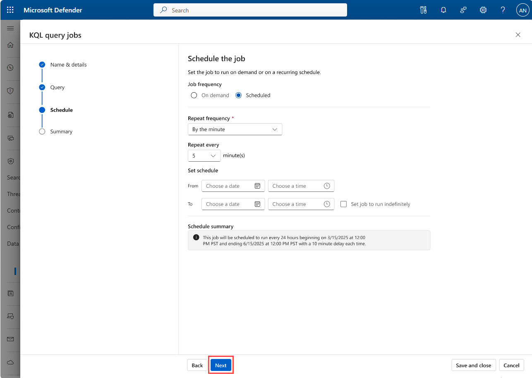The height and width of the screenshot is (378, 532).
Task: Click the Home icon in sidebar
Action: [11, 45]
